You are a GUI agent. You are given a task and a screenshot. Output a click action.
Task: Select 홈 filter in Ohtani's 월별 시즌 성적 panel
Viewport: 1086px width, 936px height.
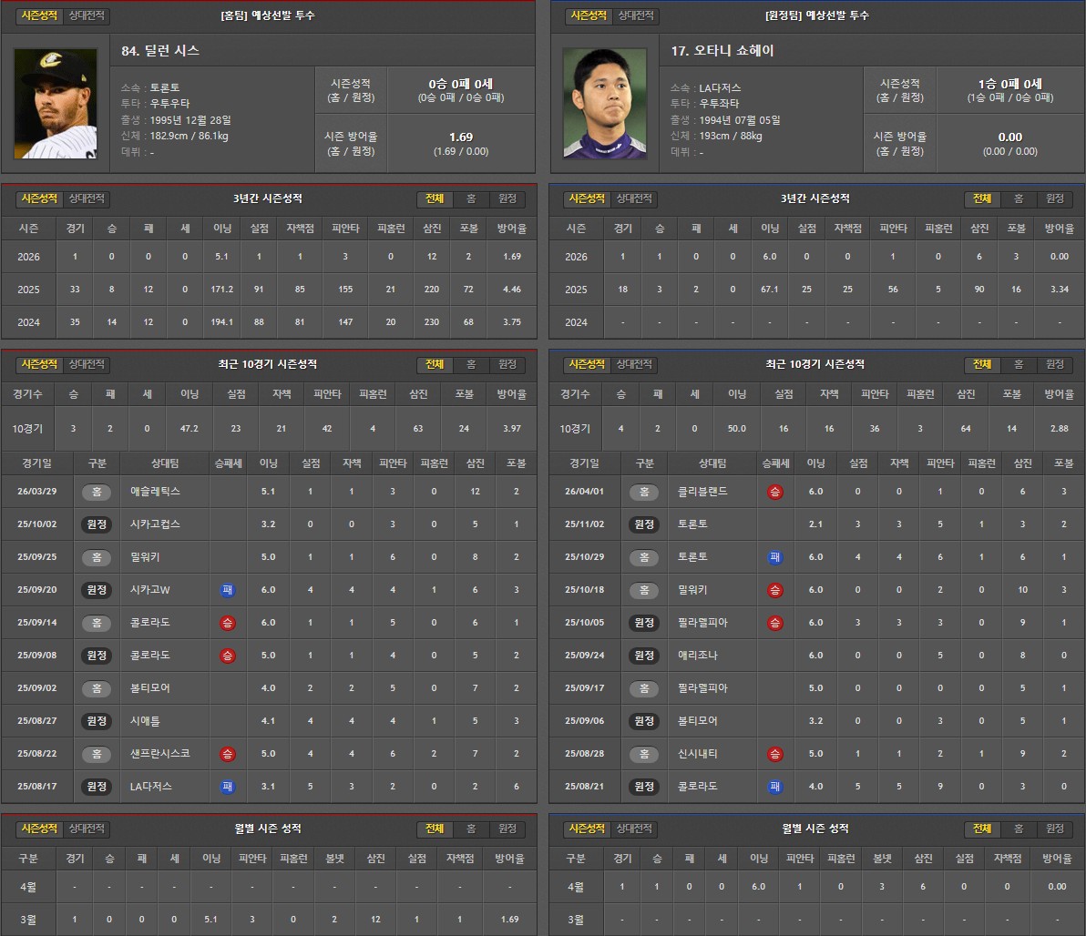(1019, 829)
